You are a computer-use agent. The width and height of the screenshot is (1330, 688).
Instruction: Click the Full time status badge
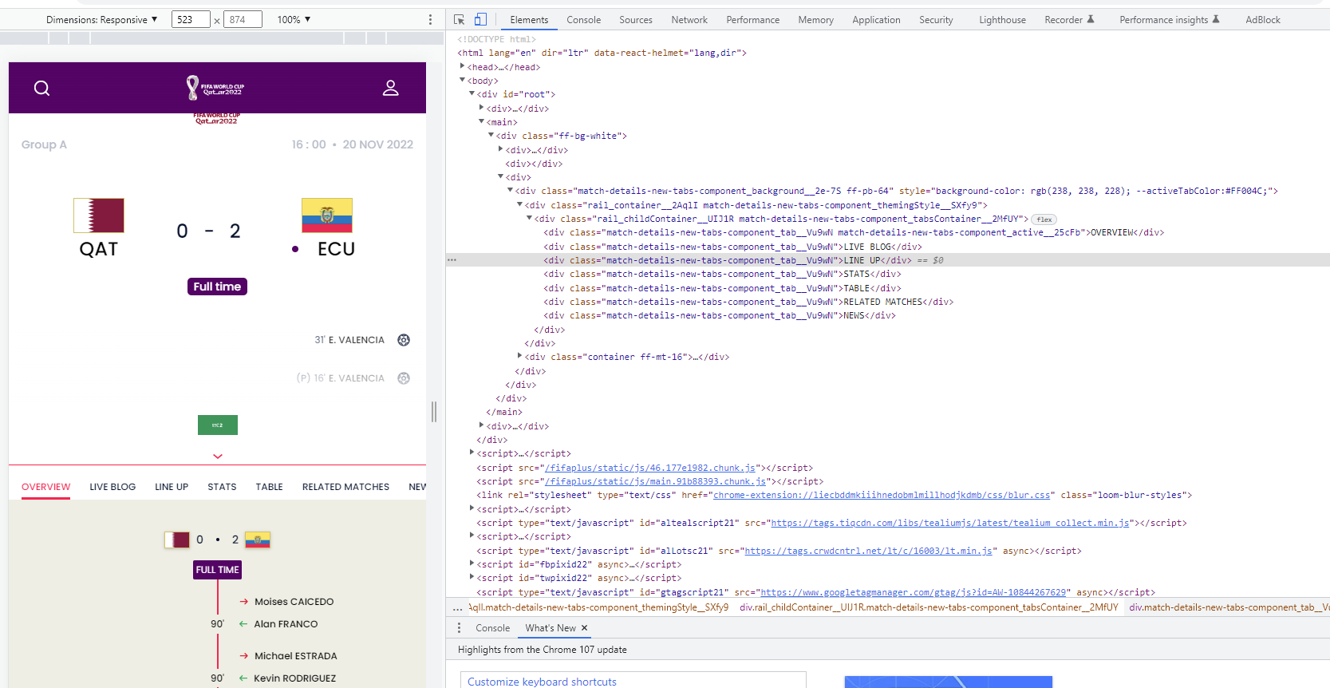217,287
